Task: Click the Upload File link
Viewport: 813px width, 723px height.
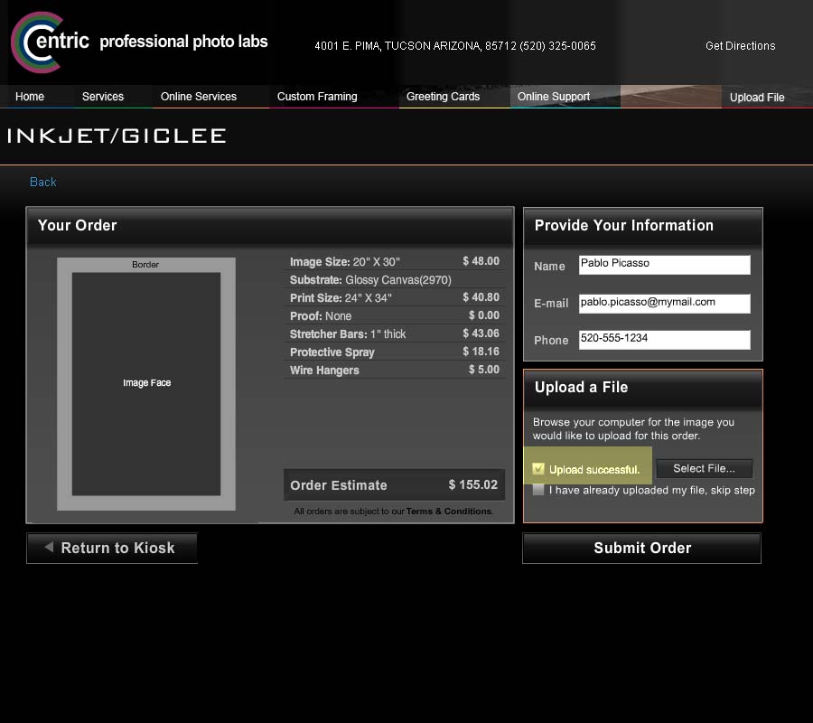Action: pyautogui.click(x=757, y=98)
